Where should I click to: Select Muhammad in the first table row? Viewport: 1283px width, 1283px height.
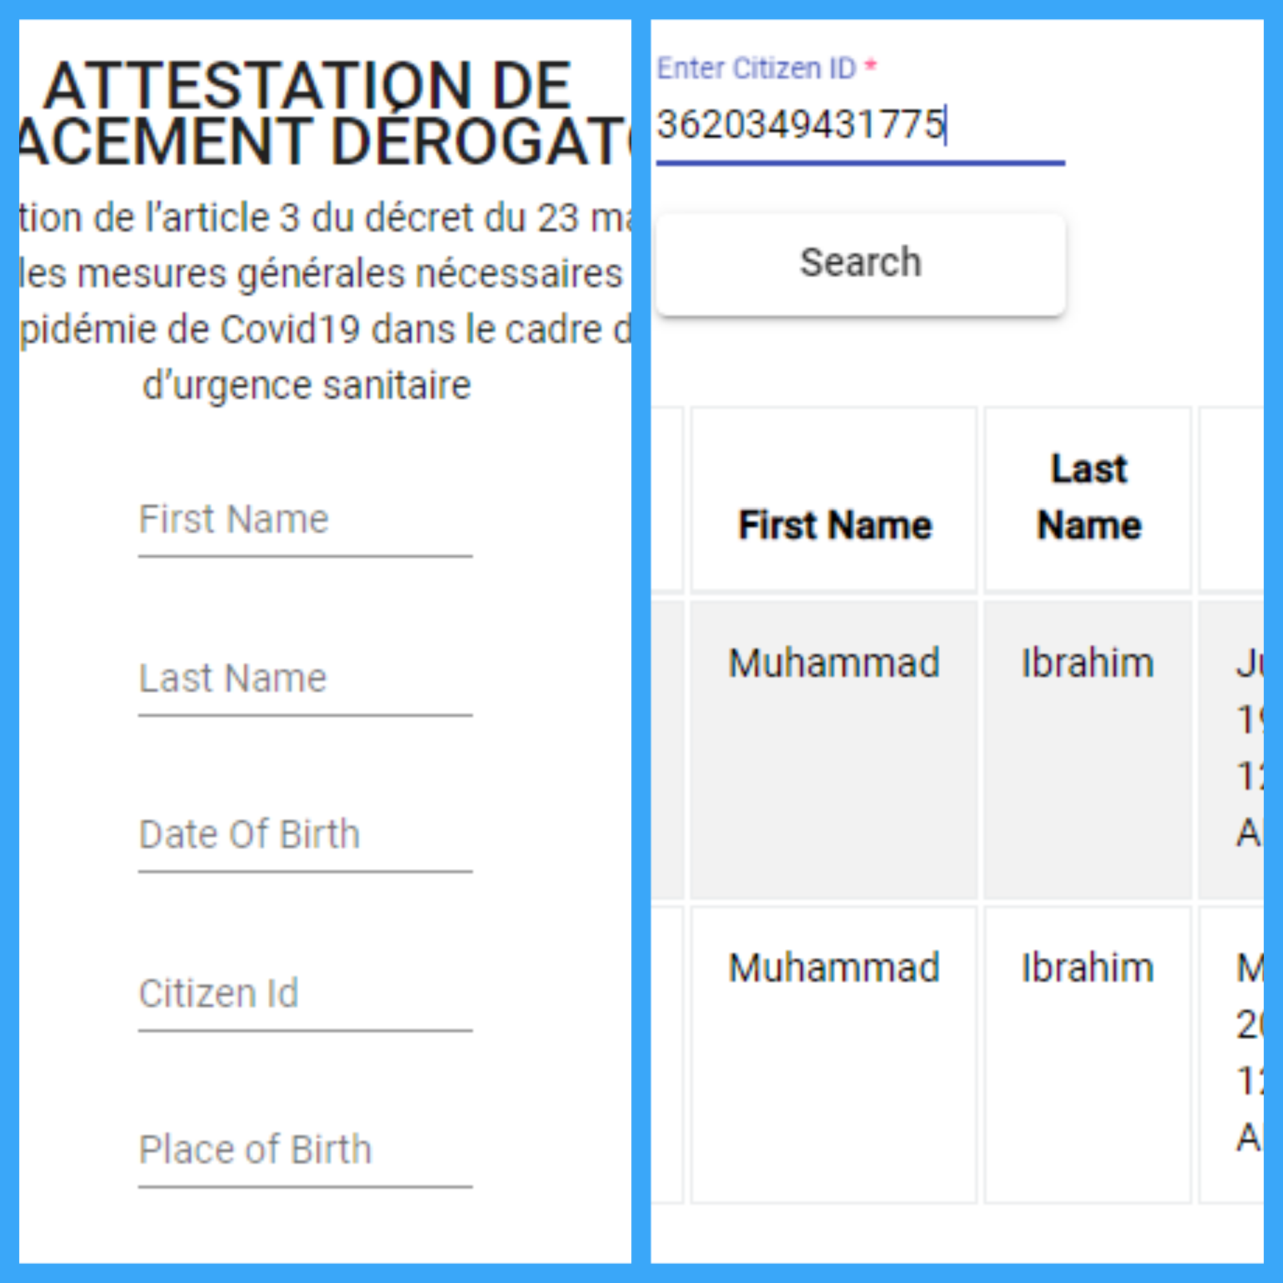pyautogui.click(x=834, y=663)
